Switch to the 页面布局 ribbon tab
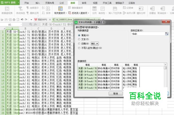Screen dimensions: 174x115 (x=50, y=3)
